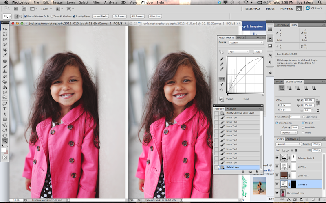Toggle Resize Windows To Fit checkbox
Screen dimensions: 326x203
point(26,16)
